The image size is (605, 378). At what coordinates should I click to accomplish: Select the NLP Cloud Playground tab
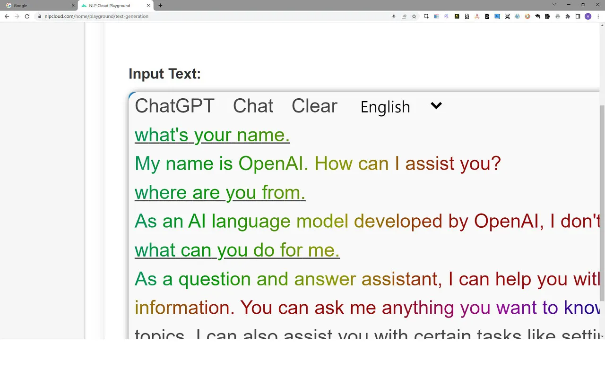pos(115,5)
